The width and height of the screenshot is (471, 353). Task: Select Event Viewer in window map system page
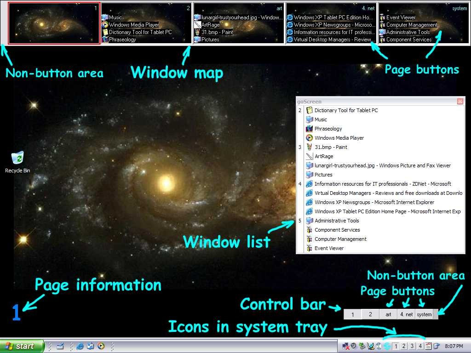pos(398,17)
